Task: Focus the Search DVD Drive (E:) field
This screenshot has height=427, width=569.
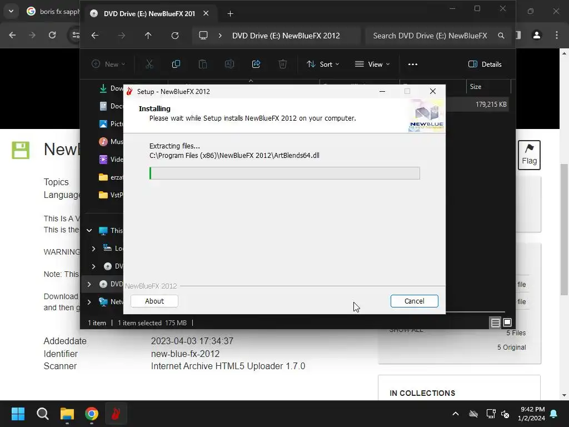Action: [430, 36]
